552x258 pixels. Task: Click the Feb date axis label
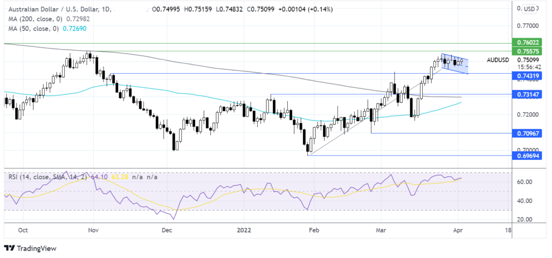(313, 230)
